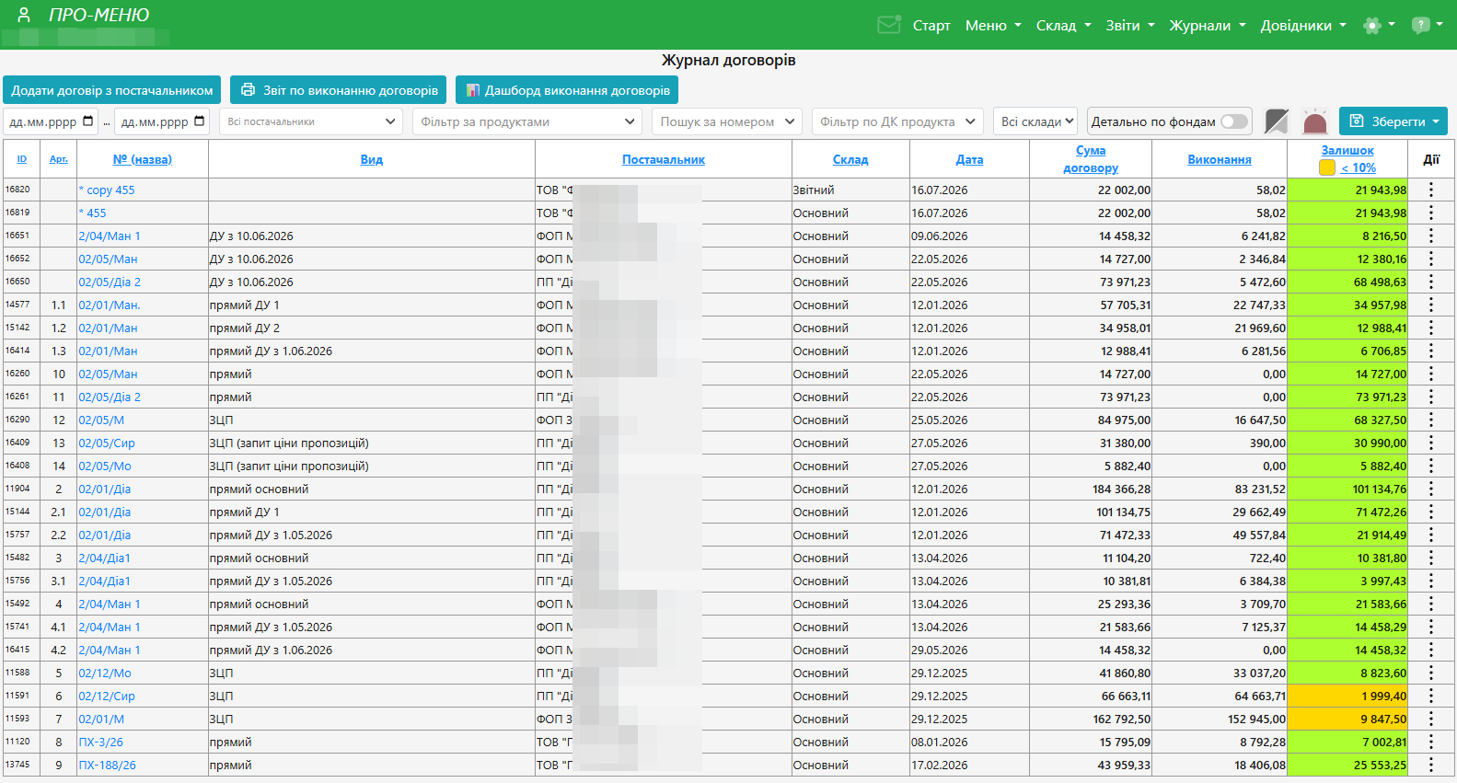Open actions menu for contract 16650

1431,282
